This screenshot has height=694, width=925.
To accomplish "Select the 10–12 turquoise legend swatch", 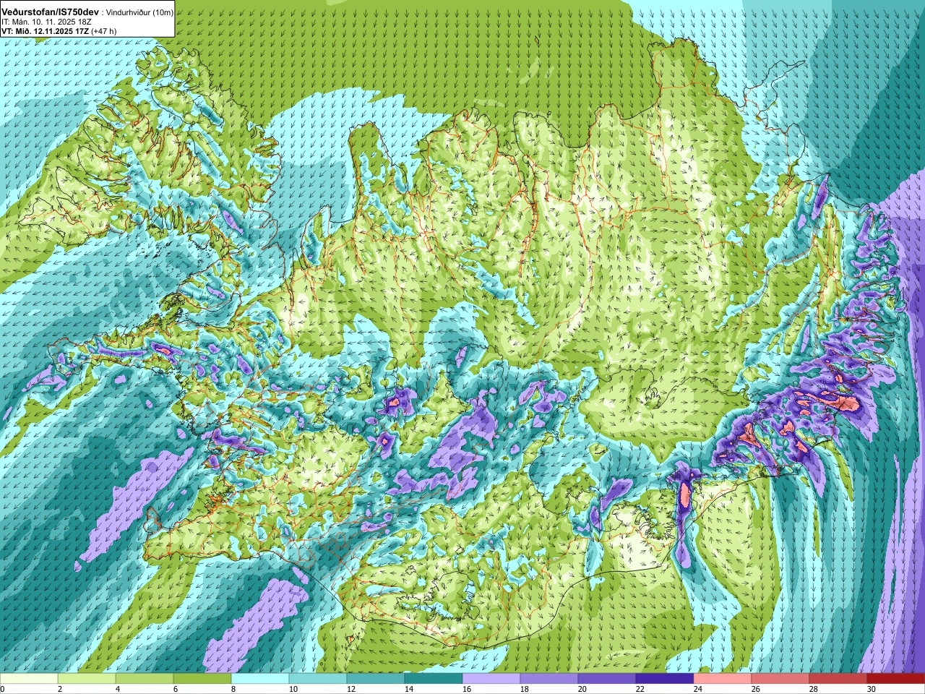I will (318, 679).
